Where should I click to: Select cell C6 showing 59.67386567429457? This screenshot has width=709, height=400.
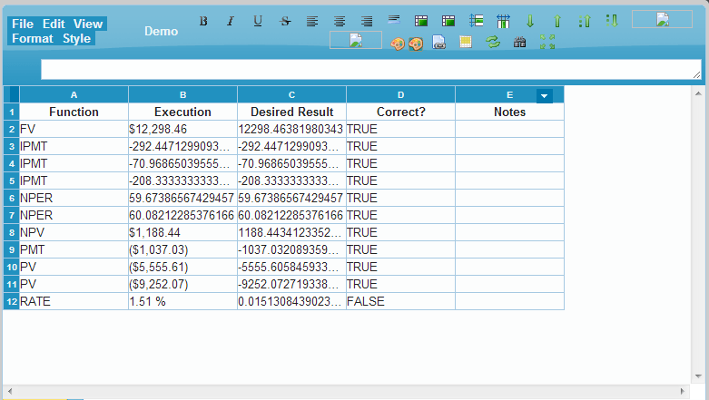pyautogui.click(x=291, y=198)
